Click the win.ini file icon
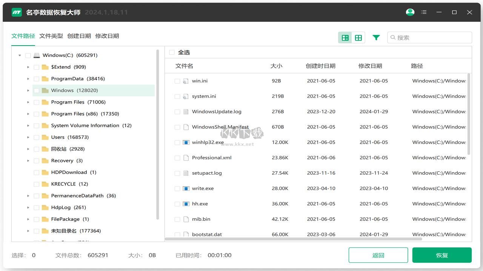 (x=186, y=81)
